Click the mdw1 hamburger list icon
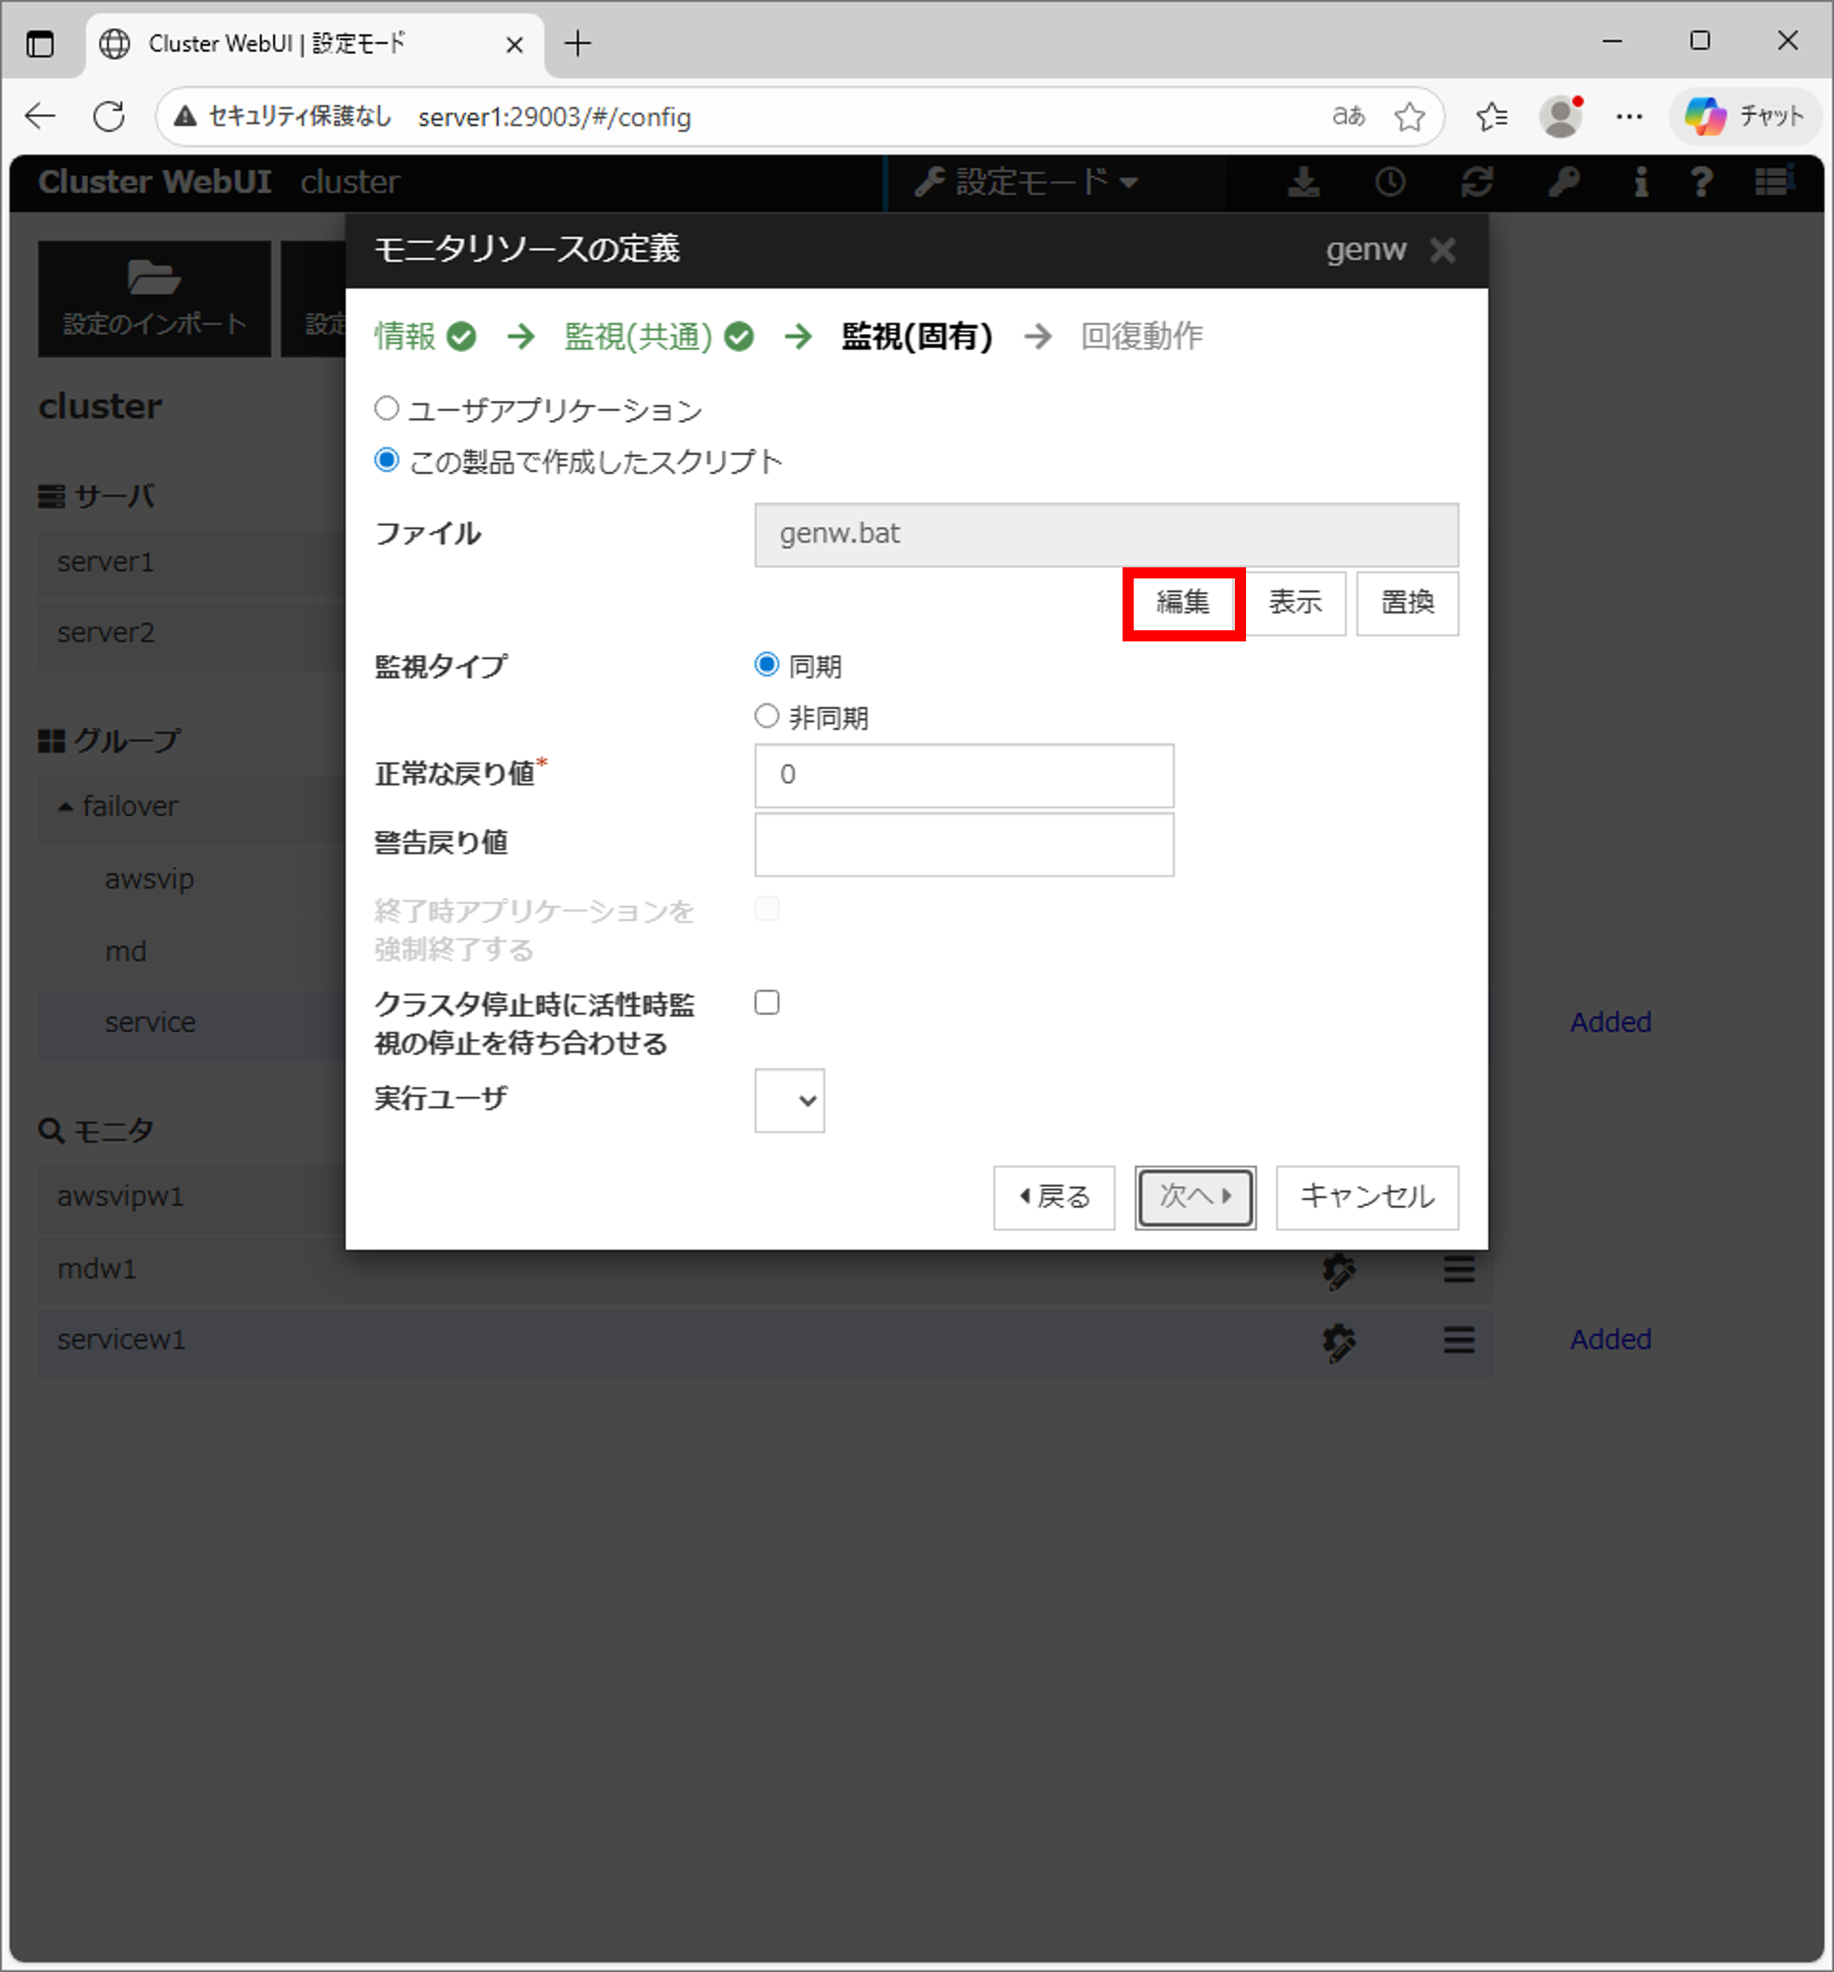Screen dimensions: 1834x1972 coord(1458,1268)
